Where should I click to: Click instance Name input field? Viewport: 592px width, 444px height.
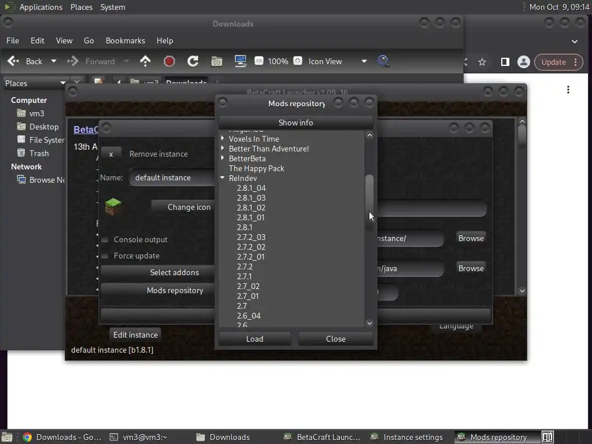tap(172, 177)
